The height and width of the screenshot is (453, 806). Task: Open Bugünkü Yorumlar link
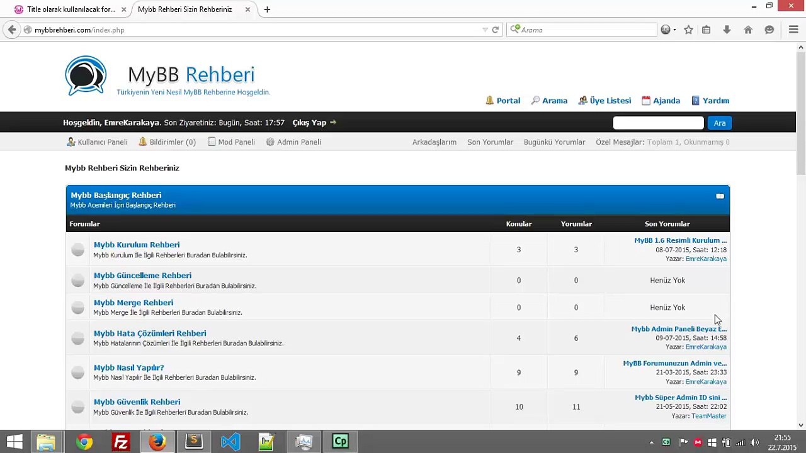tap(554, 142)
